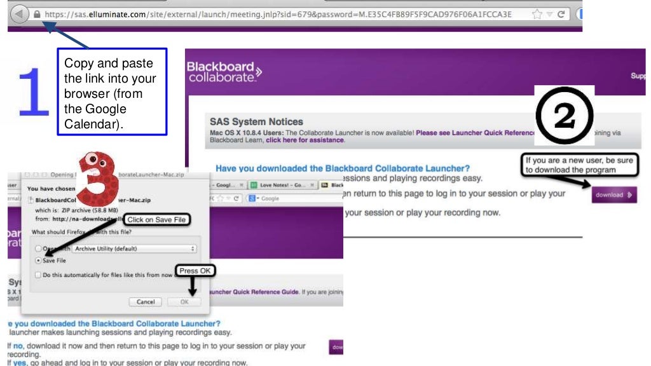Open 'Please see Launcher Quick Reference' link
Viewport: 651px width, 366px height.
(x=476, y=133)
